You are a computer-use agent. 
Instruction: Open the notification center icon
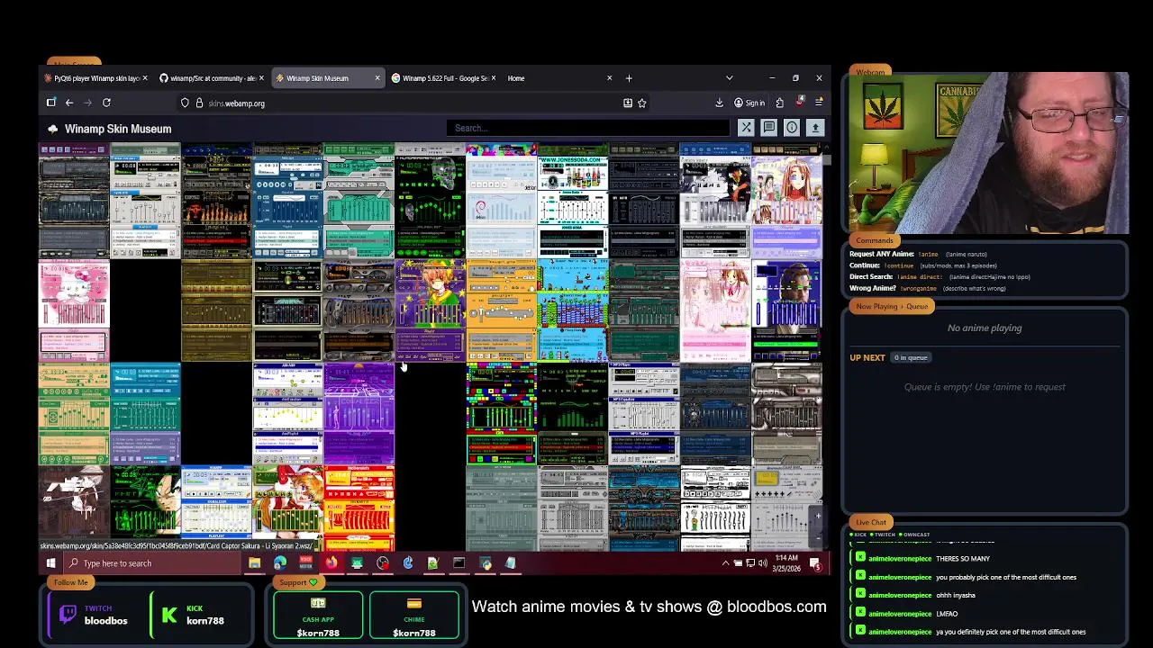pyautogui.click(x=815, y=563)
